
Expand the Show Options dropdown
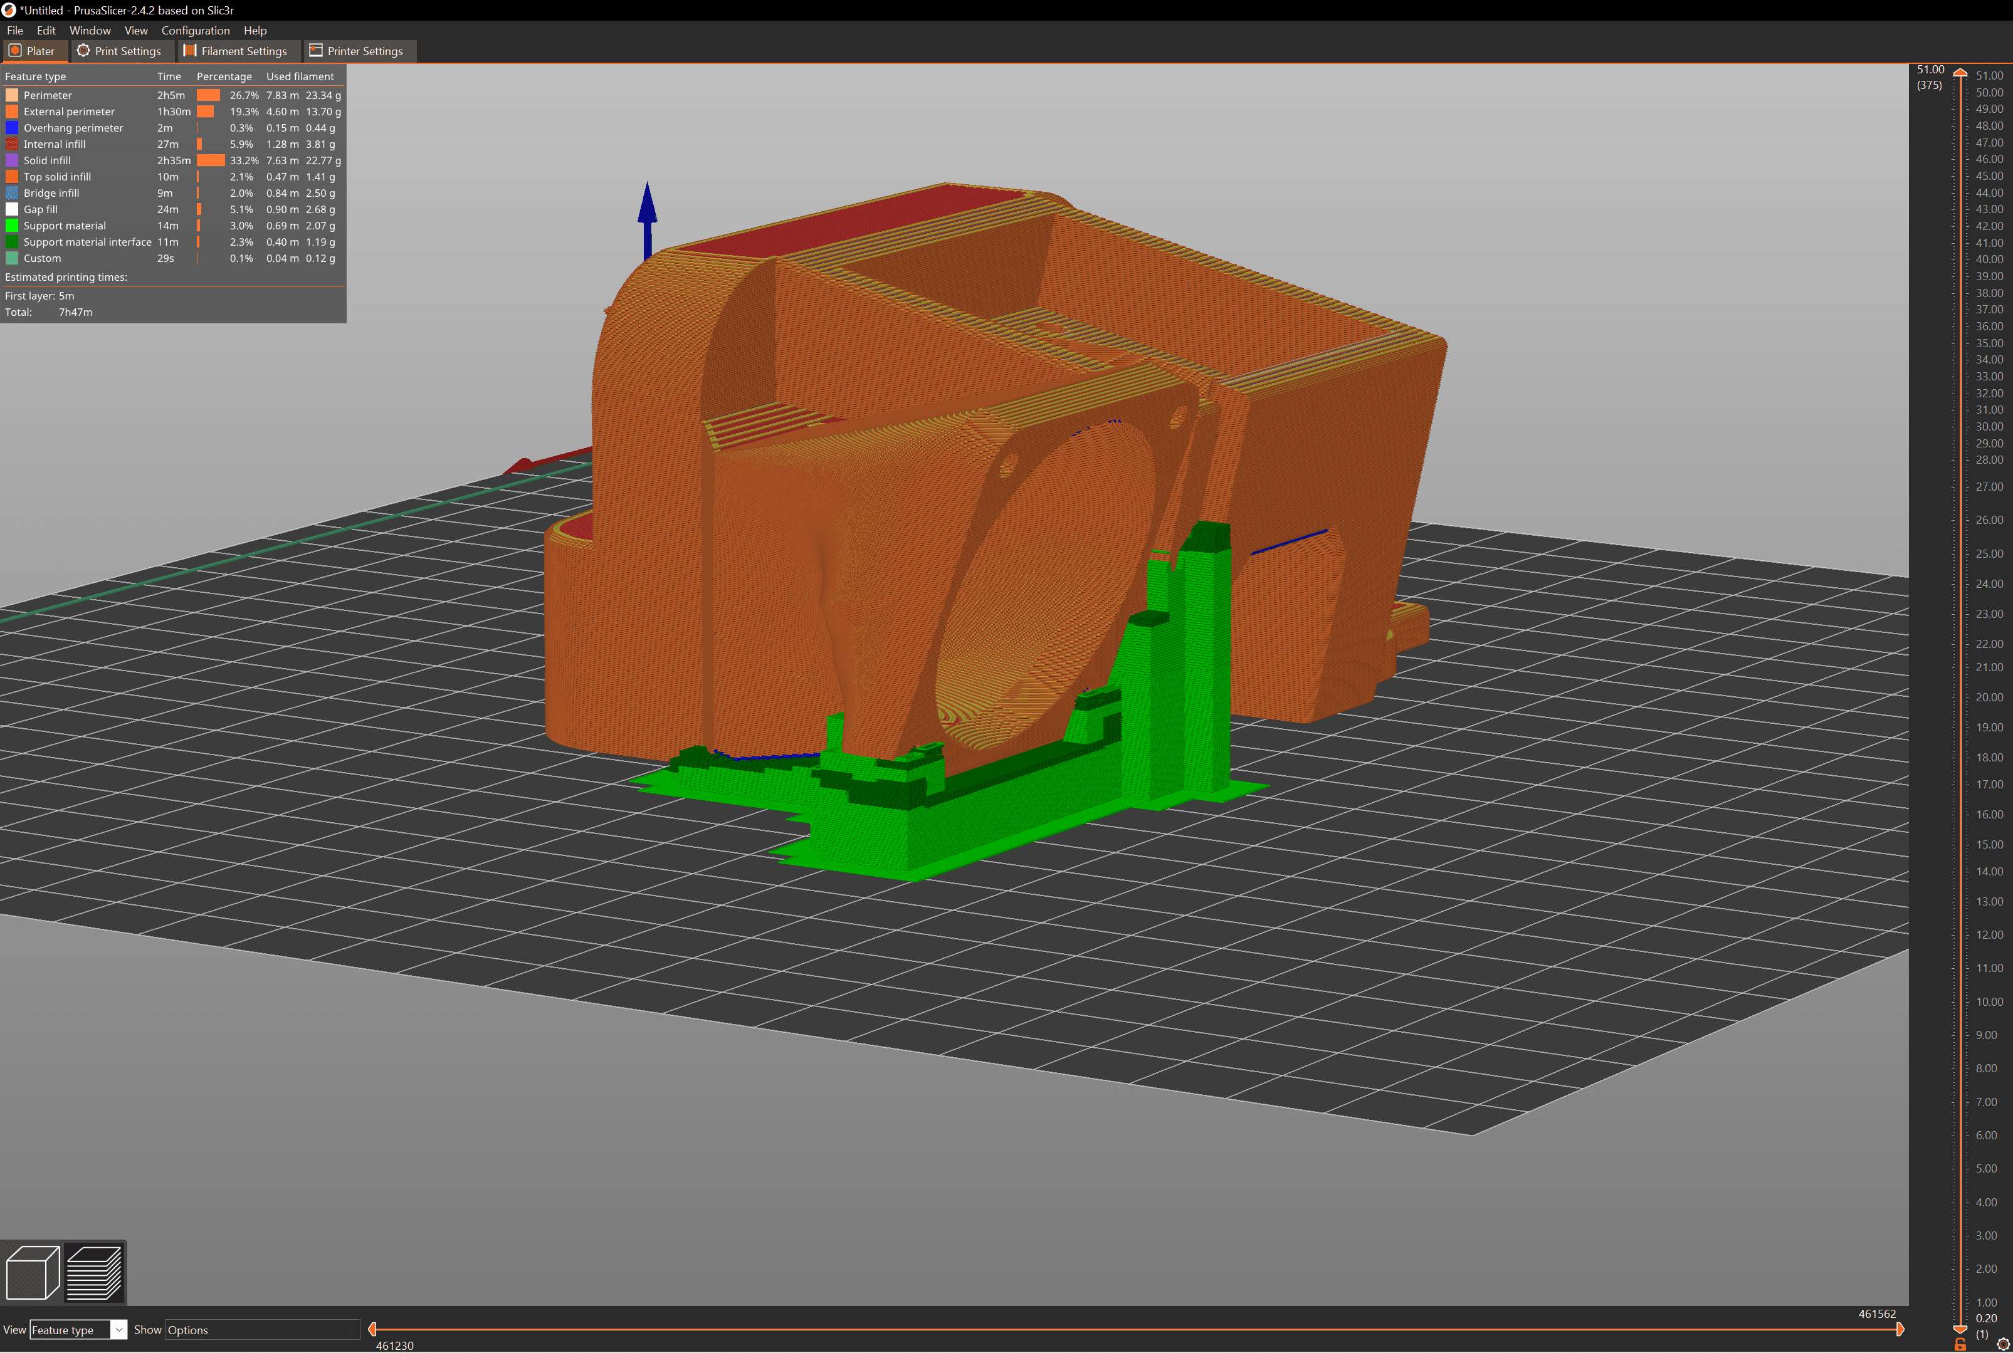click(x=263, y=1330)
